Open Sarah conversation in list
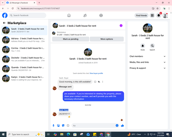Viewport: 172px width, 137px height. [x=24, y=30]
